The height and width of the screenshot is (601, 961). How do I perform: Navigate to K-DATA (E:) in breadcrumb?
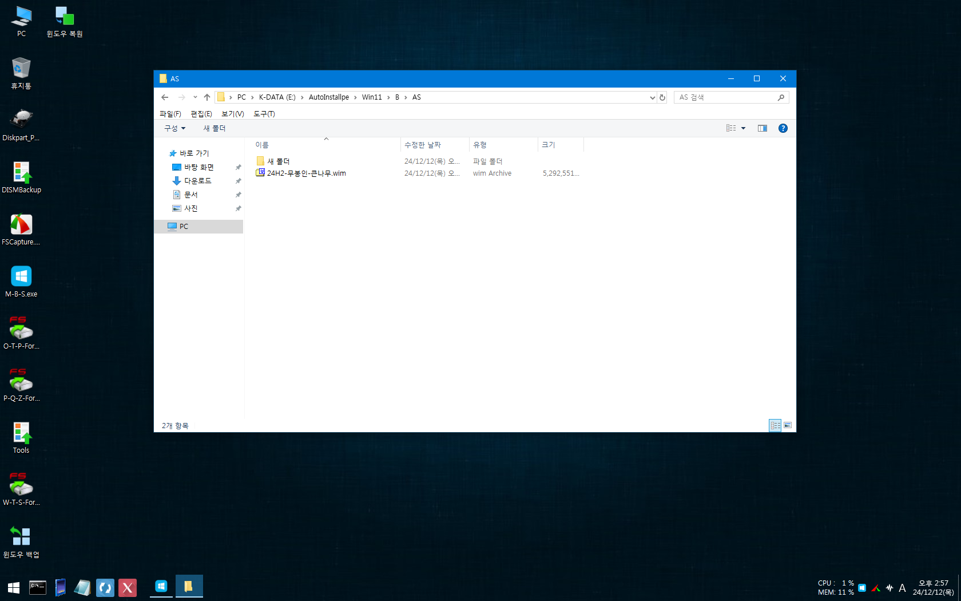pyautogui.click(x=277, y=97)
